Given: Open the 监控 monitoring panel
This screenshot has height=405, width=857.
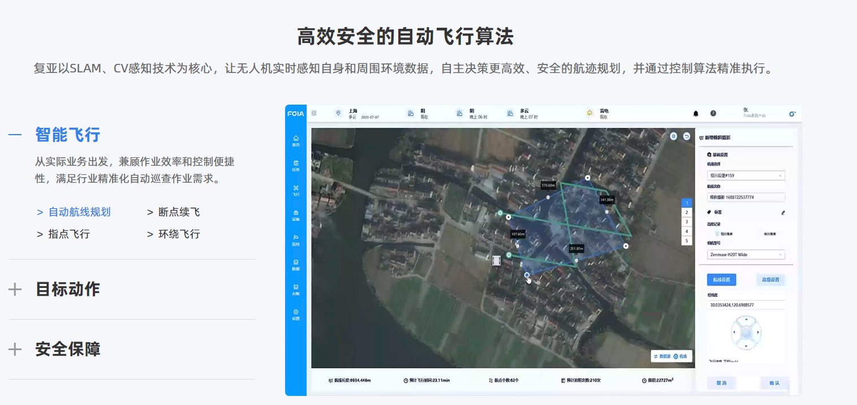Looking at the screenshot, I should (x=295, y=240).
